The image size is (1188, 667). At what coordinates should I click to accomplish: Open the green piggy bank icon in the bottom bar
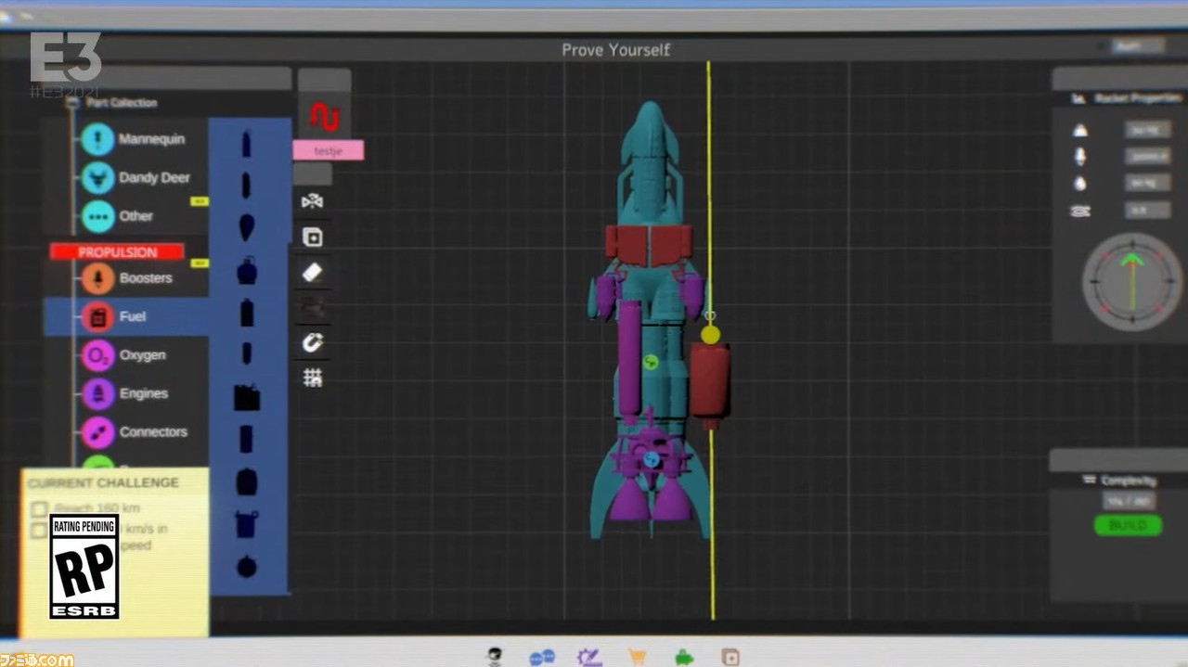[683, 657]
